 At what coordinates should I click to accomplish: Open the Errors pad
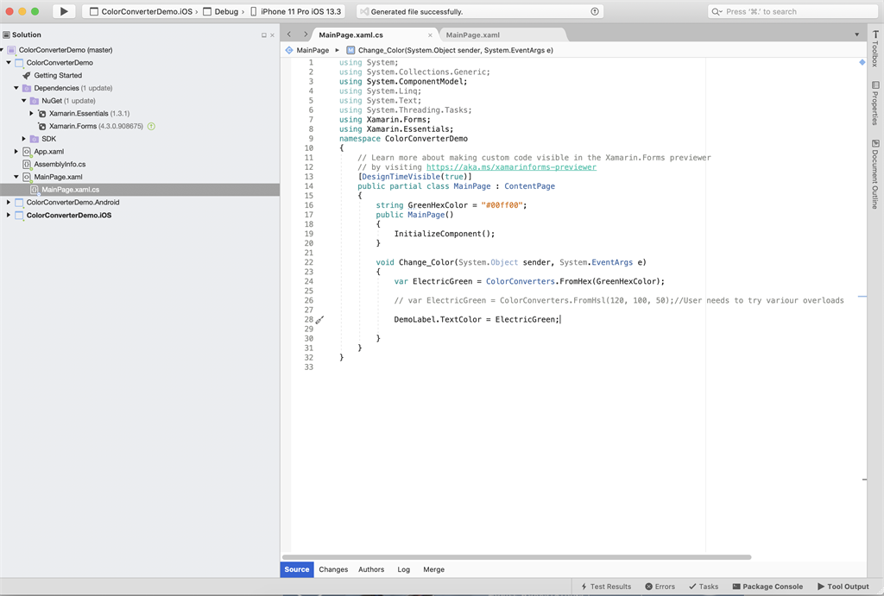pyautogui.click(x=660, y=587)
